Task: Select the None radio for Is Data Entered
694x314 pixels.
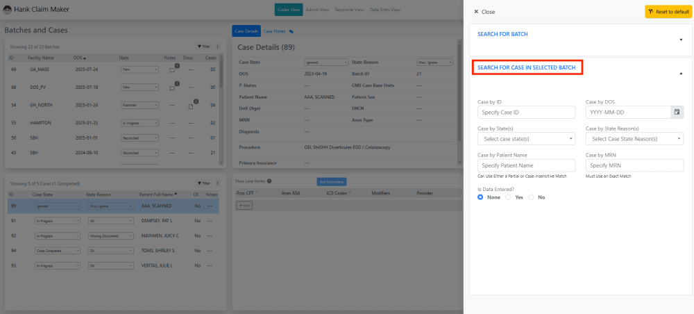Action: [480, 197]
